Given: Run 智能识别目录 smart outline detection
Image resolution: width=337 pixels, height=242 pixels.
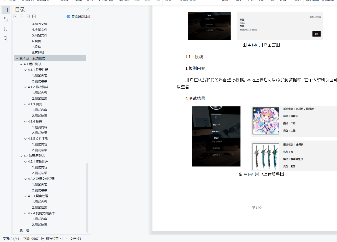Looking at the screenshot, I should pyautogui.click(x=79, y=16).
